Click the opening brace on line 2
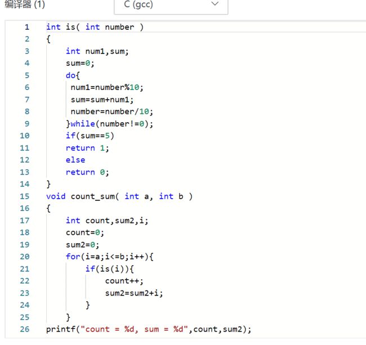The image size is (366, 345). click(48, 39)
